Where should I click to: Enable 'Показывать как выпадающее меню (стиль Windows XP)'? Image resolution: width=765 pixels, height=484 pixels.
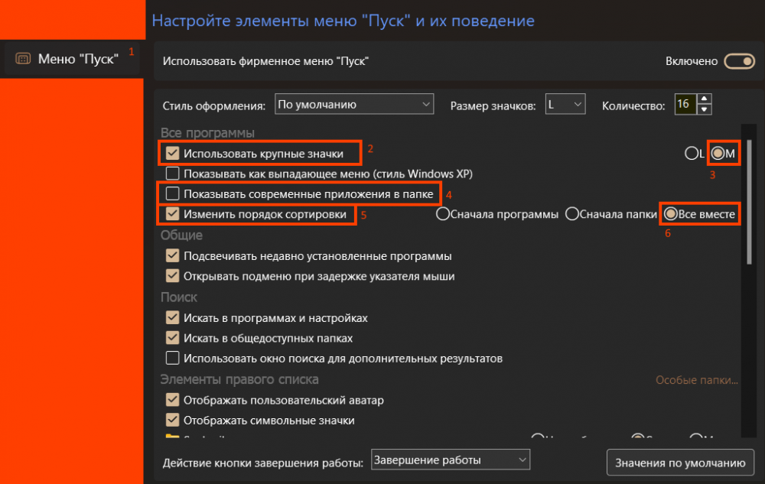pos(172,173)
